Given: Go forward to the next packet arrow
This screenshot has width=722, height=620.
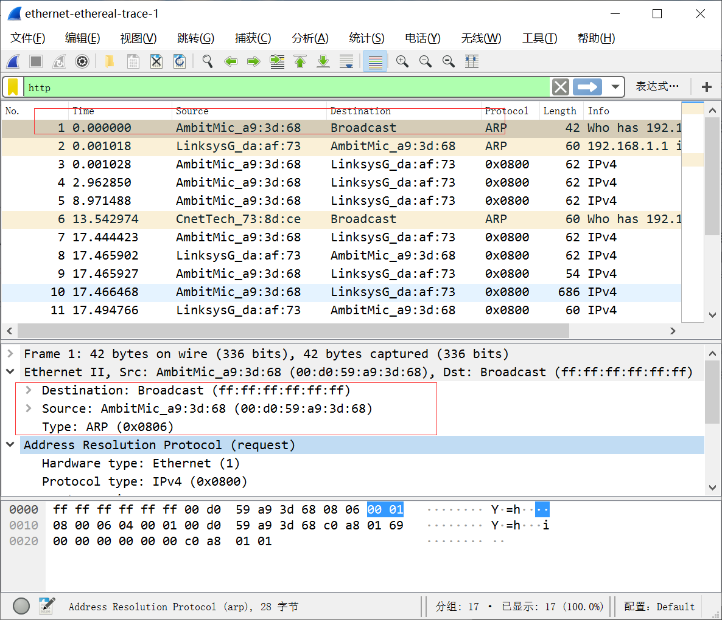Looking at the screenshot, I should pyautogui.click(x=254, y=61).
